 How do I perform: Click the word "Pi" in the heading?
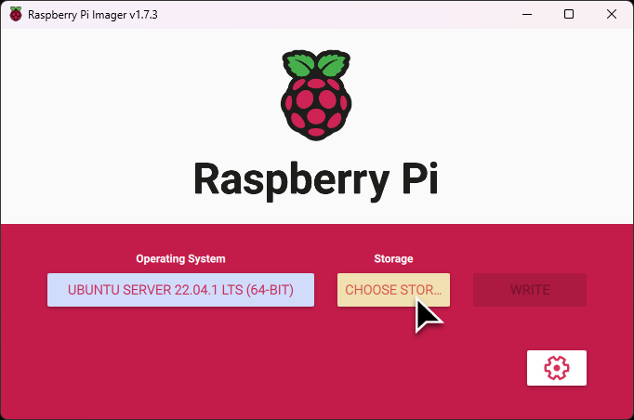pyautogui.click(x=415, y=177)
